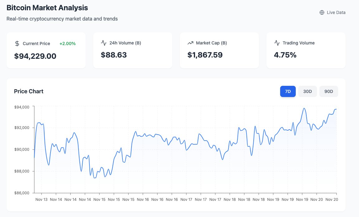The image size is (359, 217).
Task: Click the dollar sign icon on Current Price card
Action: coord(17,43)
